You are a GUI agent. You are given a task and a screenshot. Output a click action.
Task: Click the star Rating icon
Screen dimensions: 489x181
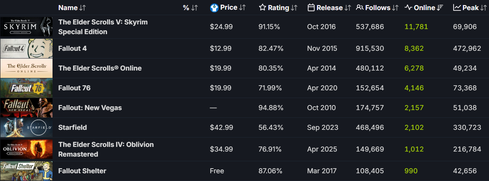[263, 8]
